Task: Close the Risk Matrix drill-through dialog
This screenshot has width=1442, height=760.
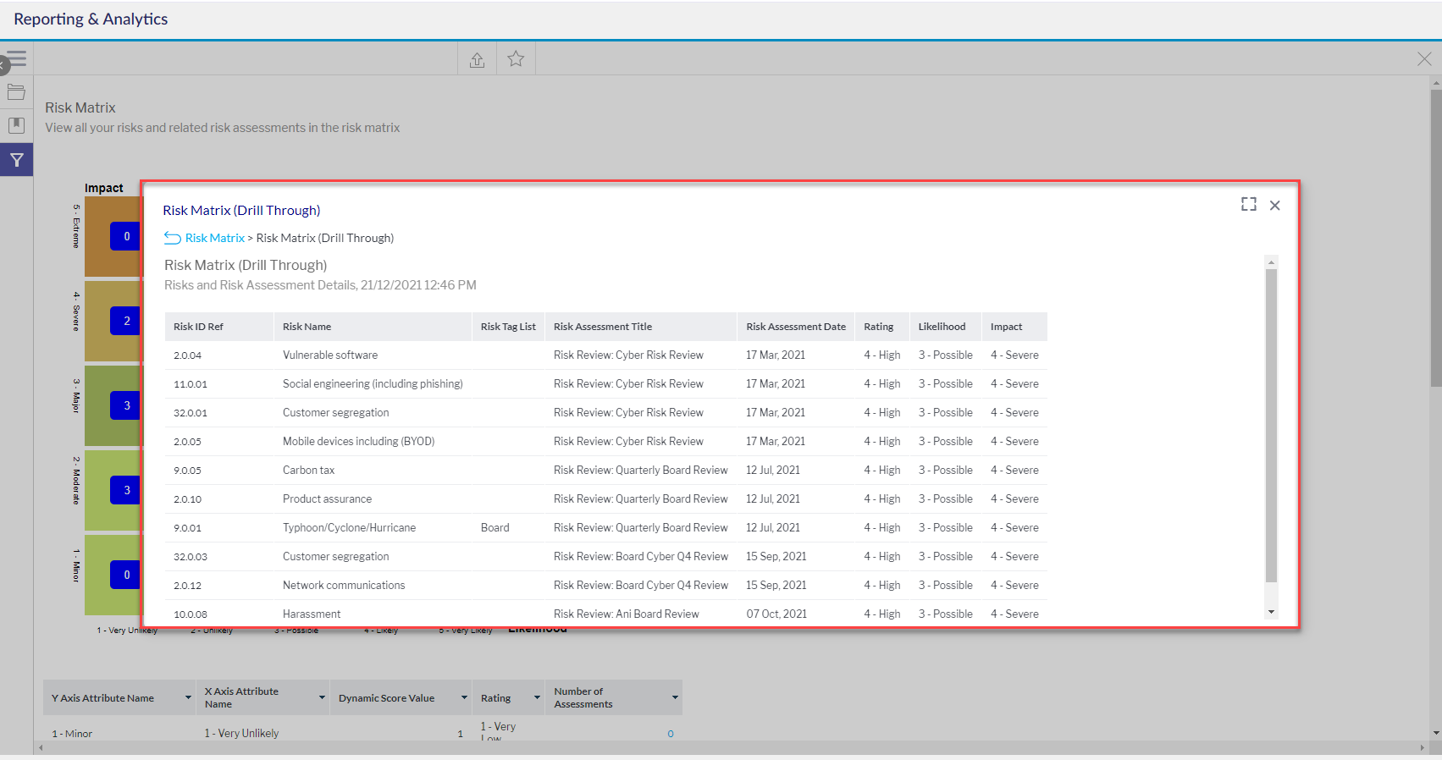Action: click(x=1274, y=206)
